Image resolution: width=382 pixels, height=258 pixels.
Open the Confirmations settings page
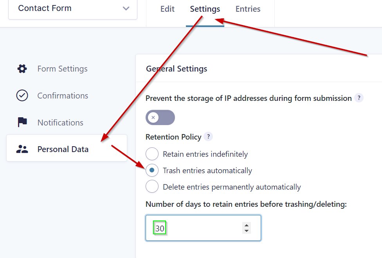pos(63,95)
